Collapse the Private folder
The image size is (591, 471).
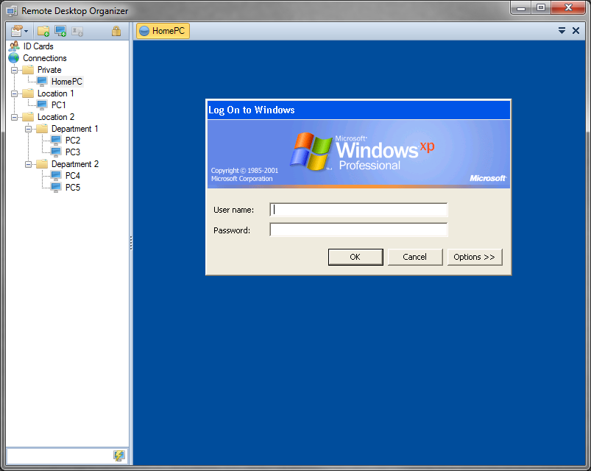[x=14, y=70]
